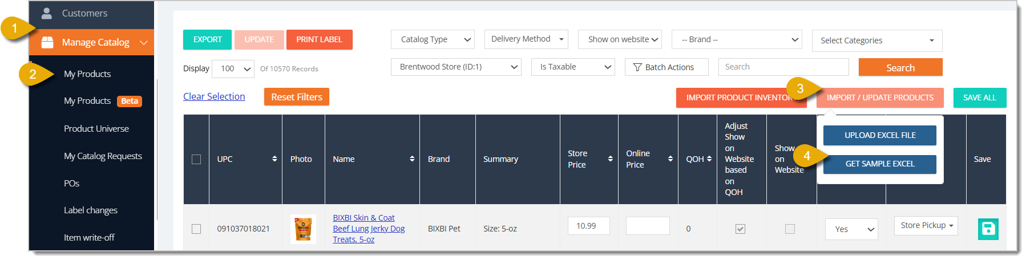Sort by Store Price column arrows

611,159
